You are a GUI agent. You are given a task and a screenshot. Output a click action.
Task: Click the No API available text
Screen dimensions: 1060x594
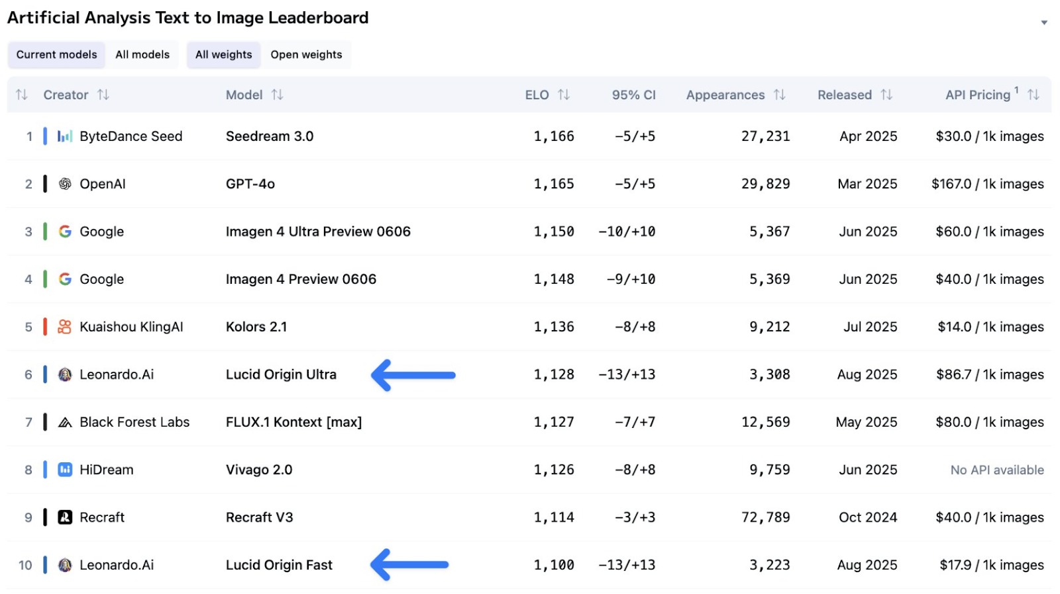point(997,470)
